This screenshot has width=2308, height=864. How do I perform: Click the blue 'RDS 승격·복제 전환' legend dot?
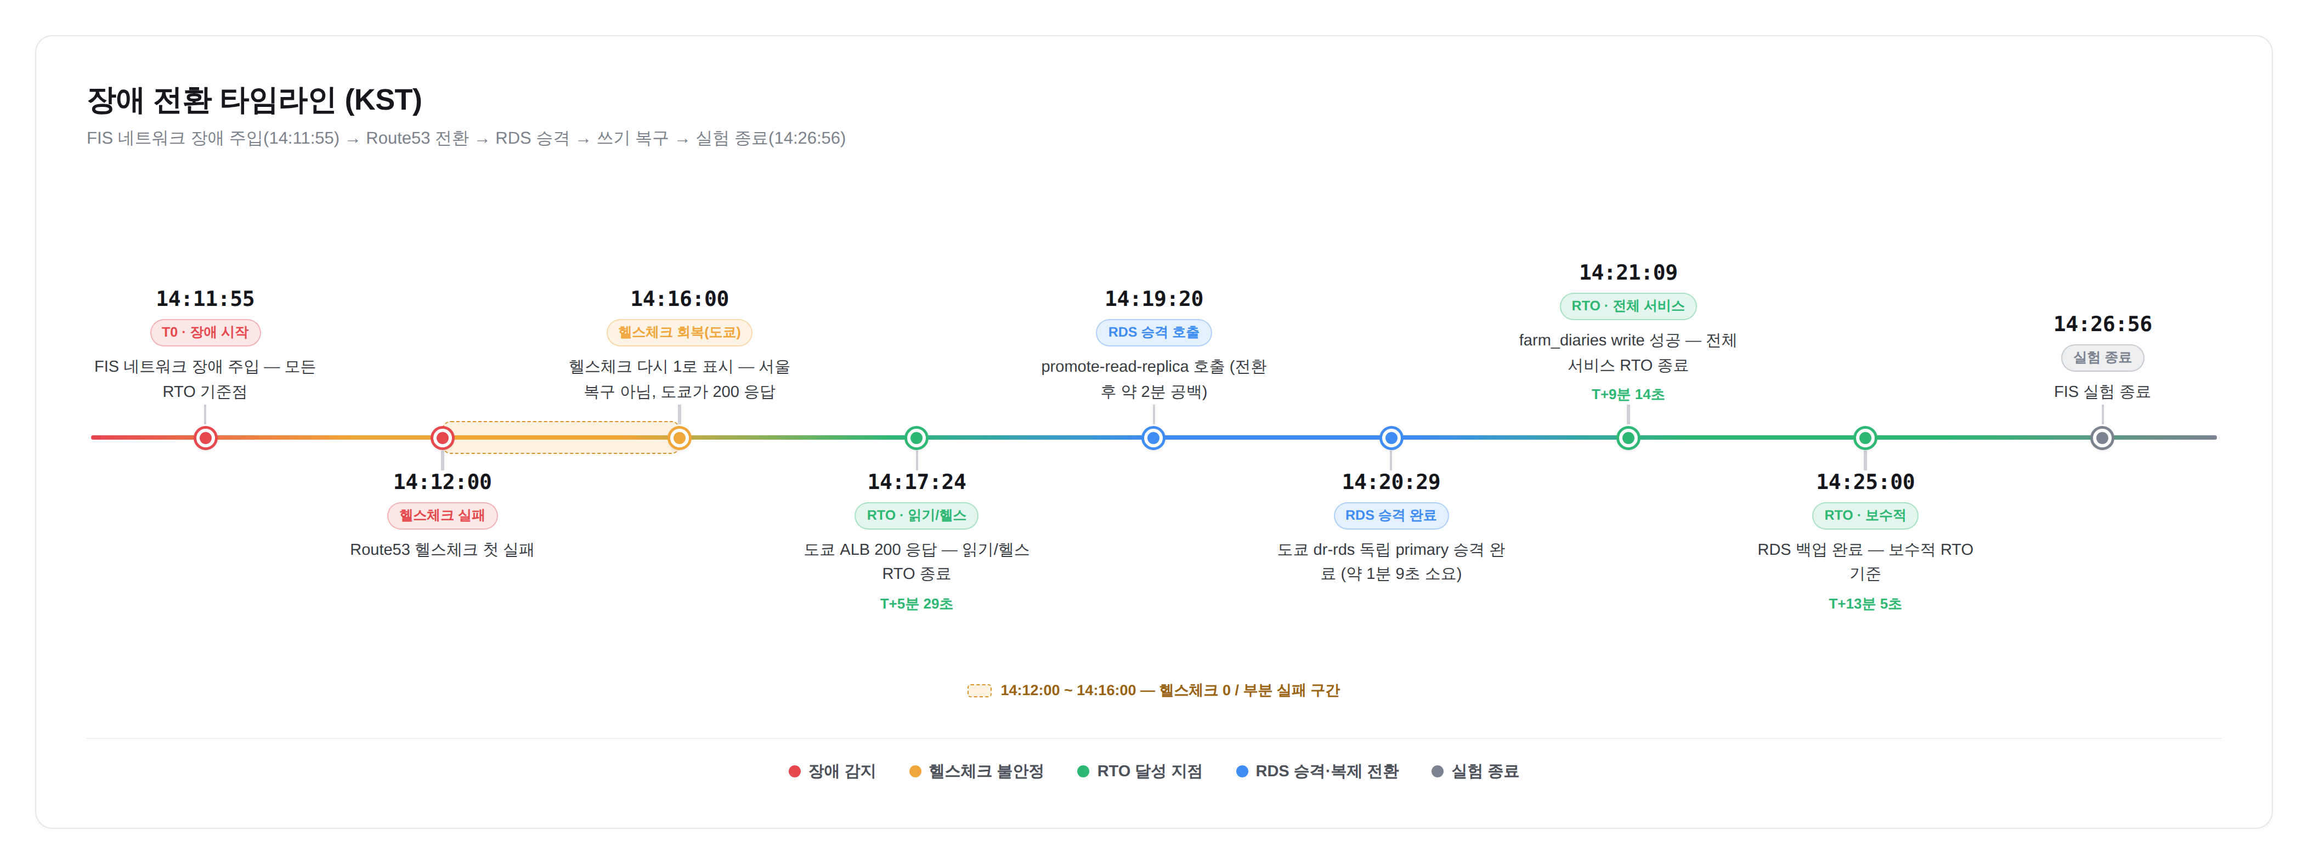tap(1242, 772)
